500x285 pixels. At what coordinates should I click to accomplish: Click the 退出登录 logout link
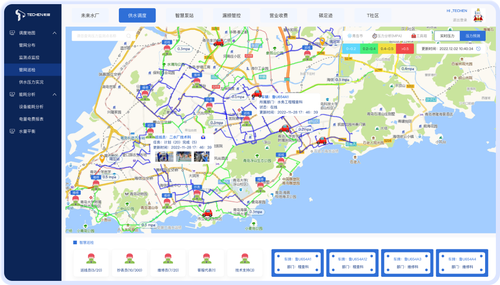(x=460, y=20)
